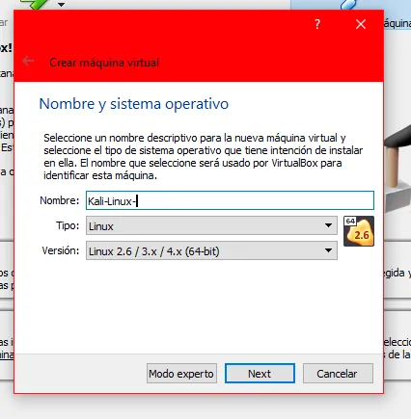The width and height of the screenshot is (411, 419).
Task: Click the Versión label
Action: point(61,250)
